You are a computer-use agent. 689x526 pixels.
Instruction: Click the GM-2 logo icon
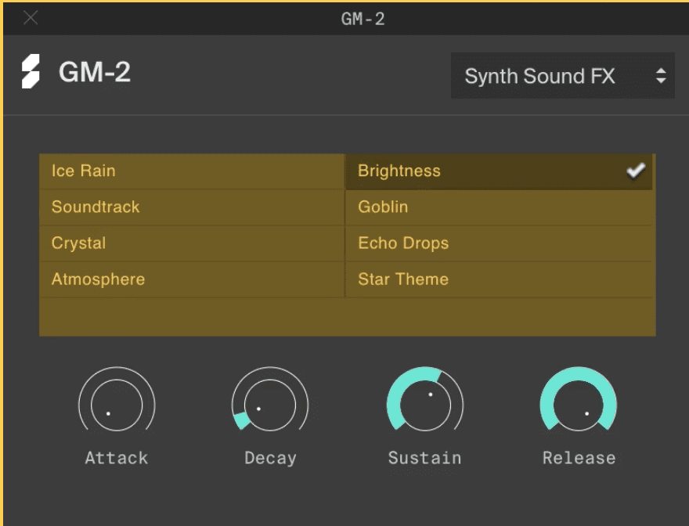coord(31,73)
